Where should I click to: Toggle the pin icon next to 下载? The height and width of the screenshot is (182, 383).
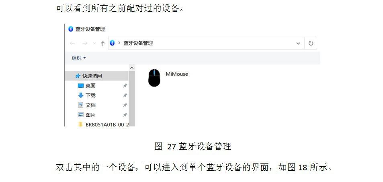point(125,95)
